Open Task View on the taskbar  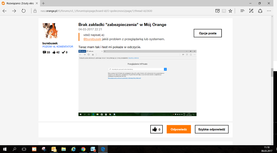click(x=24, y=149)
